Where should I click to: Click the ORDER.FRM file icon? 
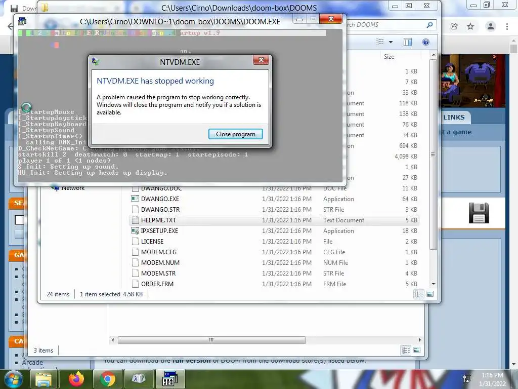135,284
